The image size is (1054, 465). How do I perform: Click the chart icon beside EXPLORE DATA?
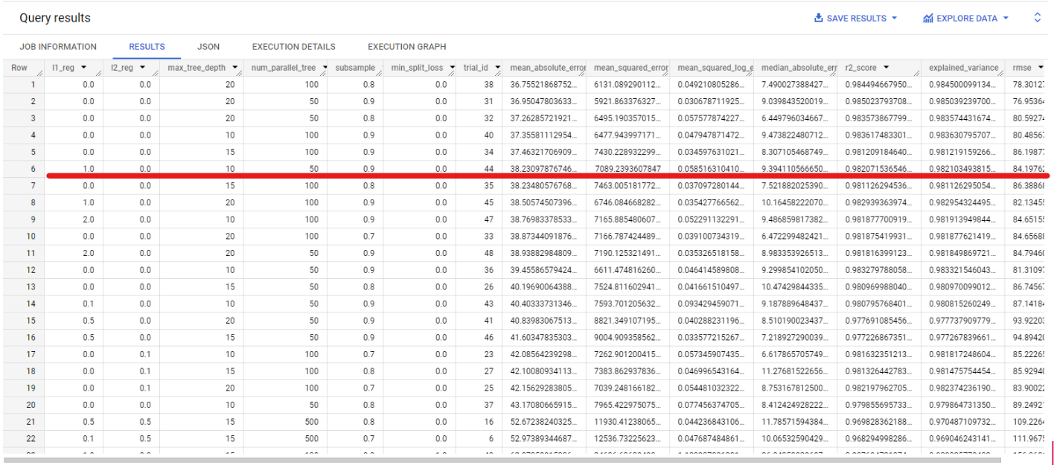coord(929,18)
